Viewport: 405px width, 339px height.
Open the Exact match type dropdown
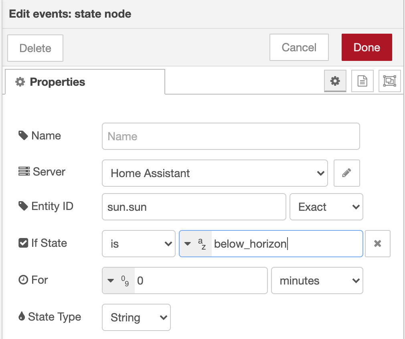326,207
